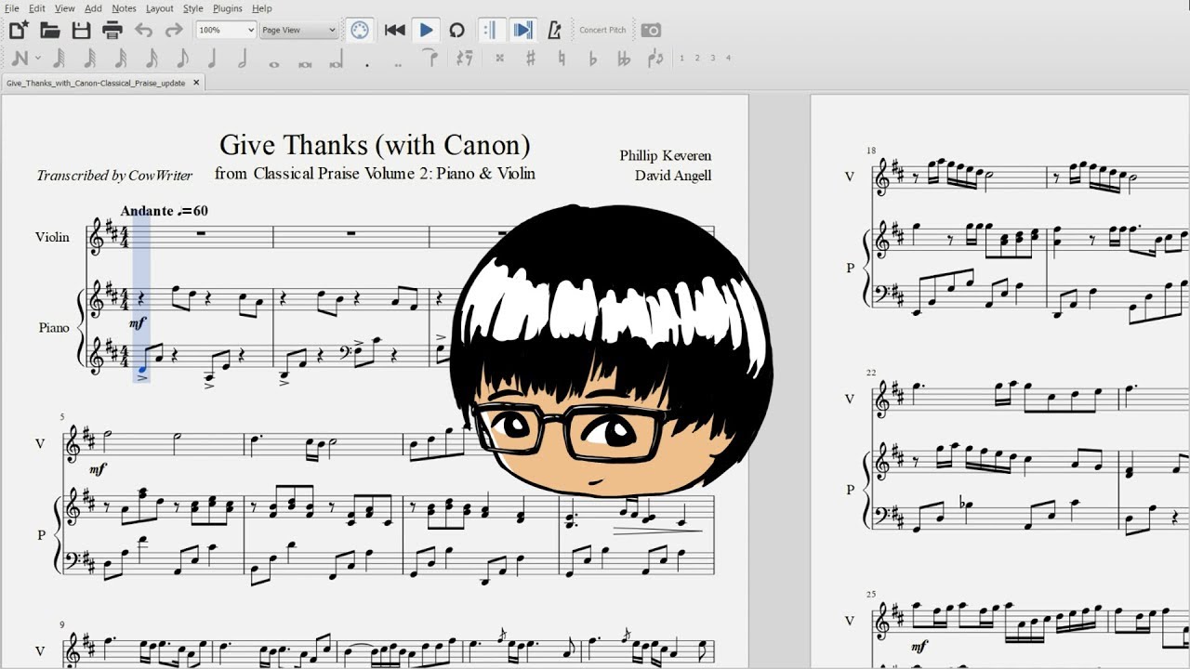Viewport: 1190px width, 669px height.
Task: Open the File menu
Action: (12, 8)
